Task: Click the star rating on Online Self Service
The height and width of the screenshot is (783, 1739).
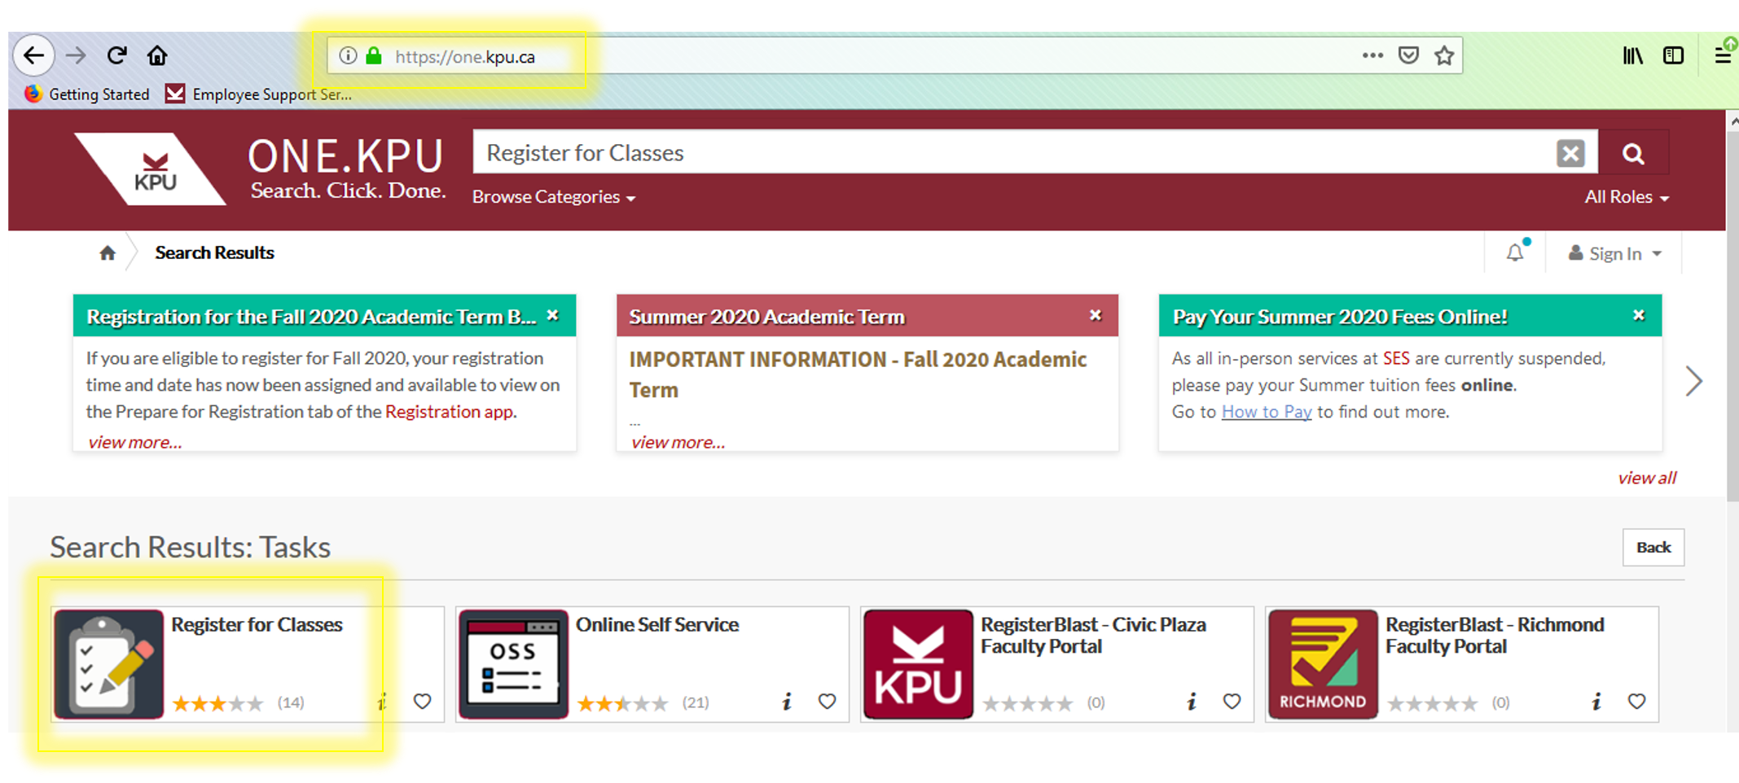Action: (622, 701)
